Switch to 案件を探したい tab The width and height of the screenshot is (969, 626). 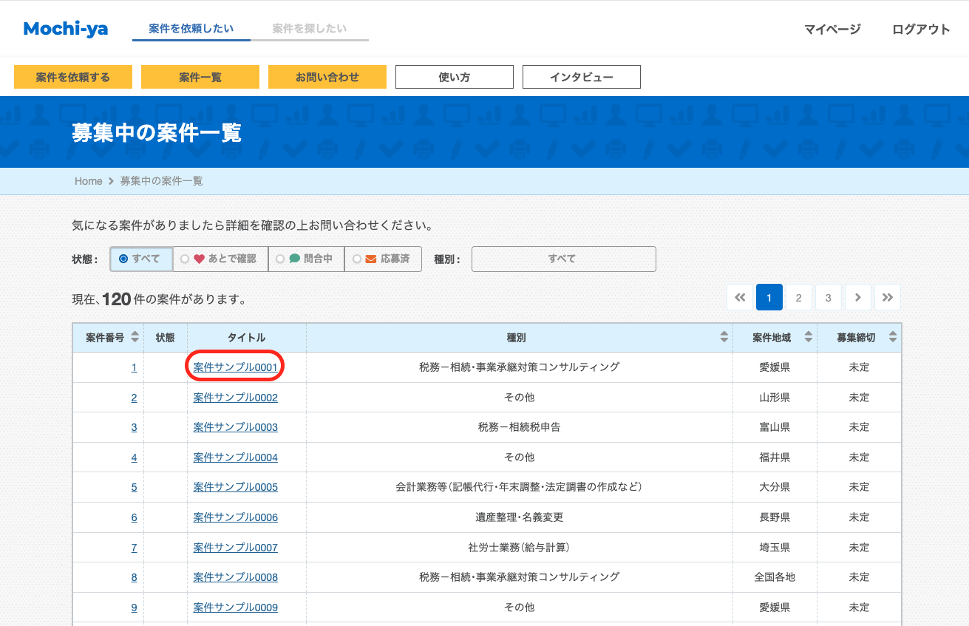coord(309,29)
